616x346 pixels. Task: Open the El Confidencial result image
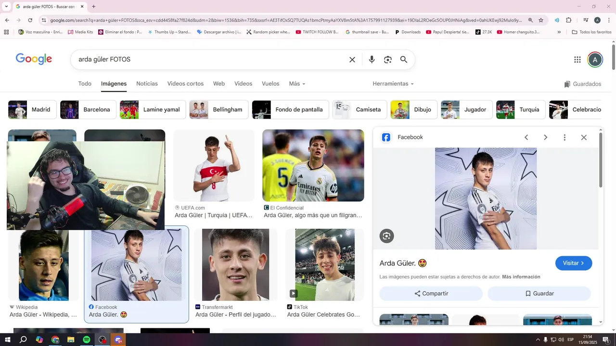tap(313, 166)
